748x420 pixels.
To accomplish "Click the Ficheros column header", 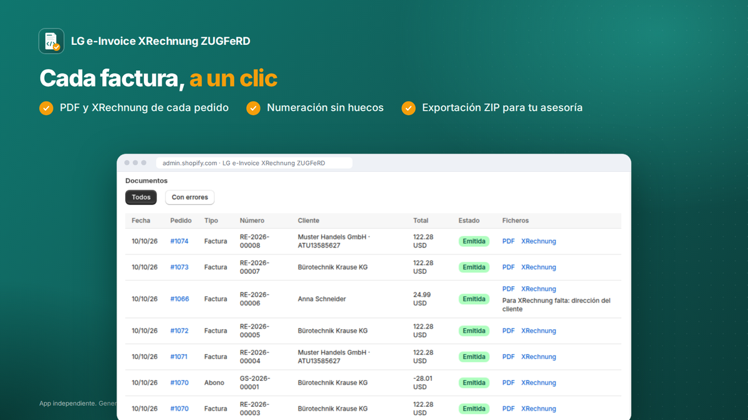I will [515, 221].
